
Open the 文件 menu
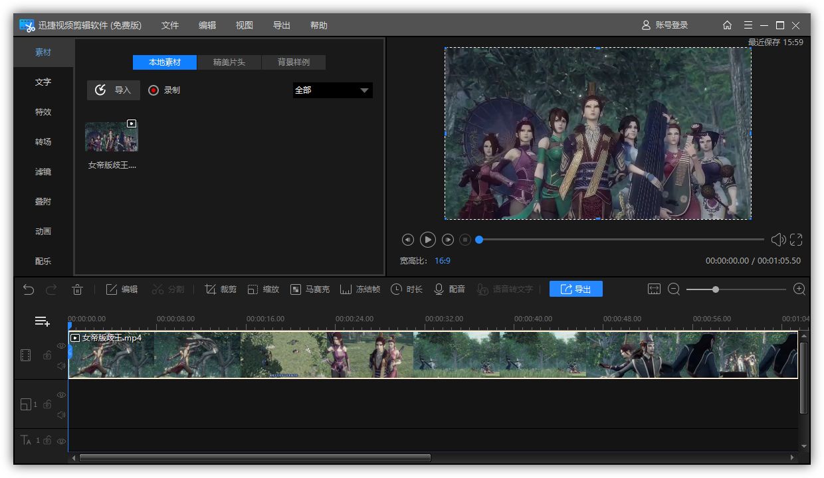170,25
